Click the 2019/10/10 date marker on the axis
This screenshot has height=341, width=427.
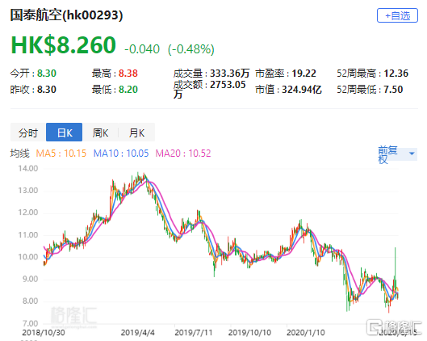coord(249,333)
